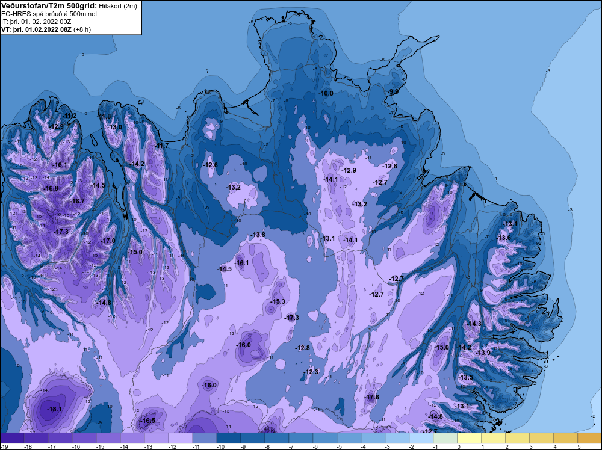The height and width of the screenshot is (450, 602).
Task: Select the legend color swatch labeled -7
Action: (x=301, y=438)
